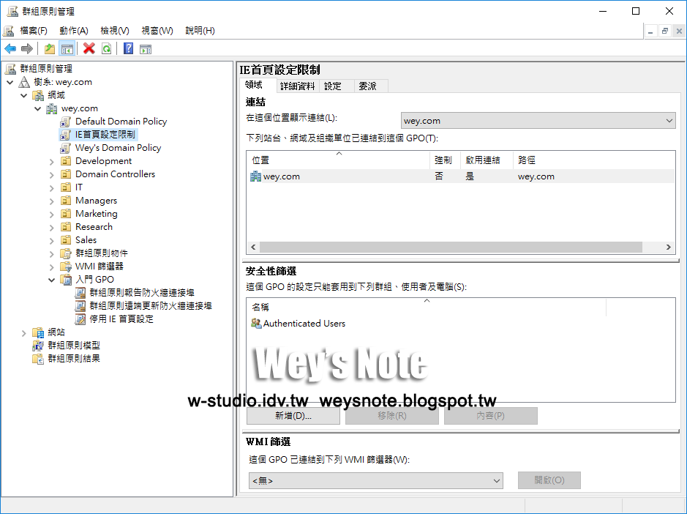
Task: Sort links by the 位置 column header
Action: 338,160
